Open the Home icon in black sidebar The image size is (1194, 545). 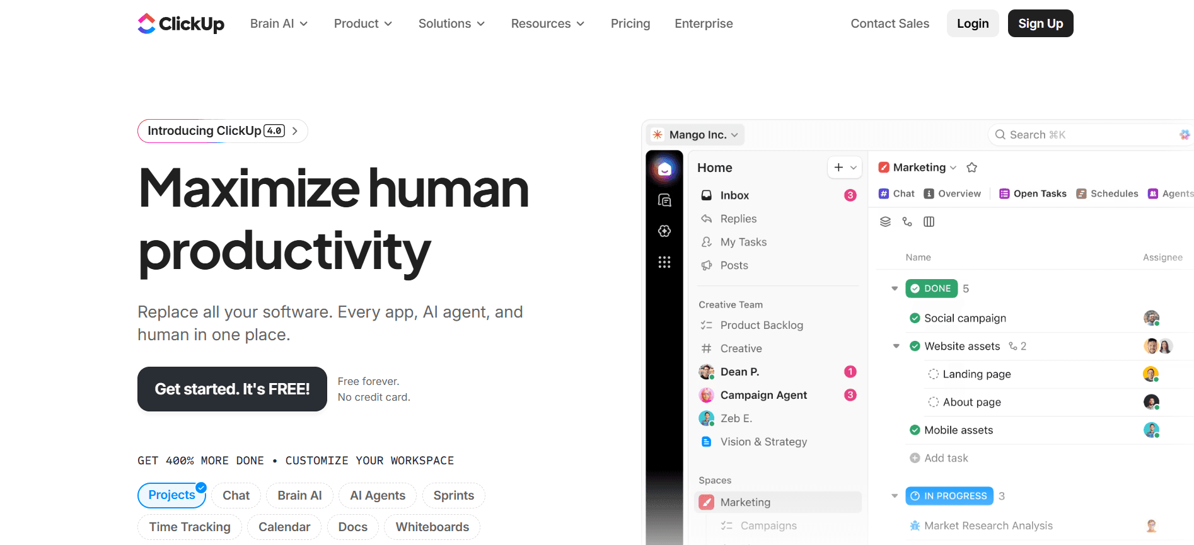click(664, 169)
